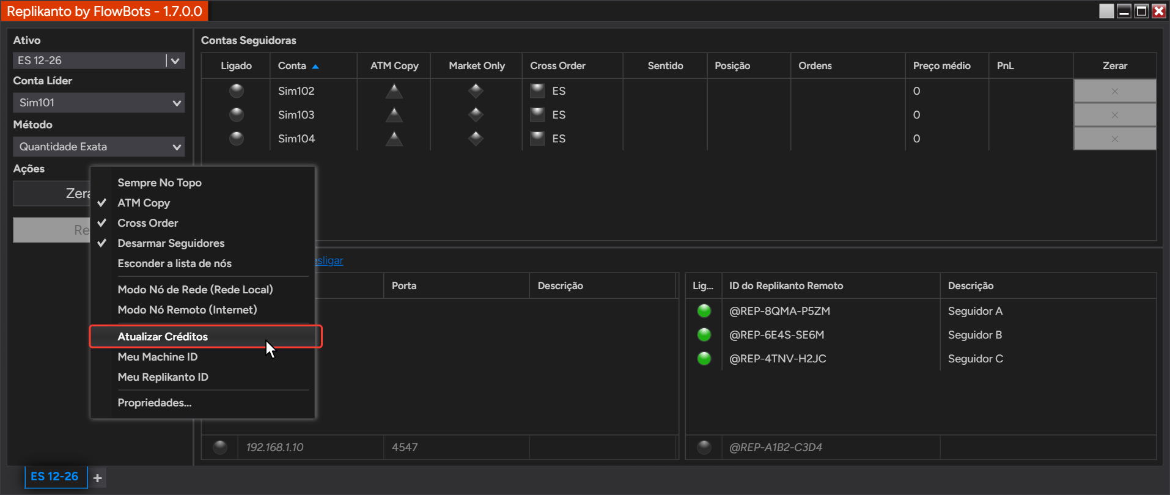Click the Cross Order column header

pyautogui.click(x=573, y=66)
